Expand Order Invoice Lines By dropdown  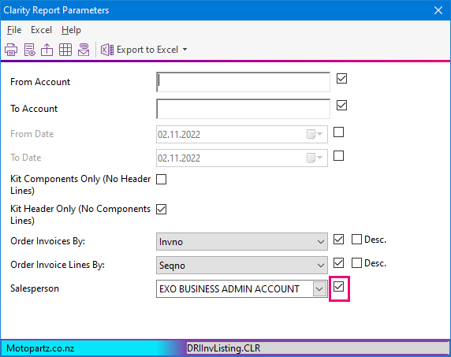coord(321,266)
